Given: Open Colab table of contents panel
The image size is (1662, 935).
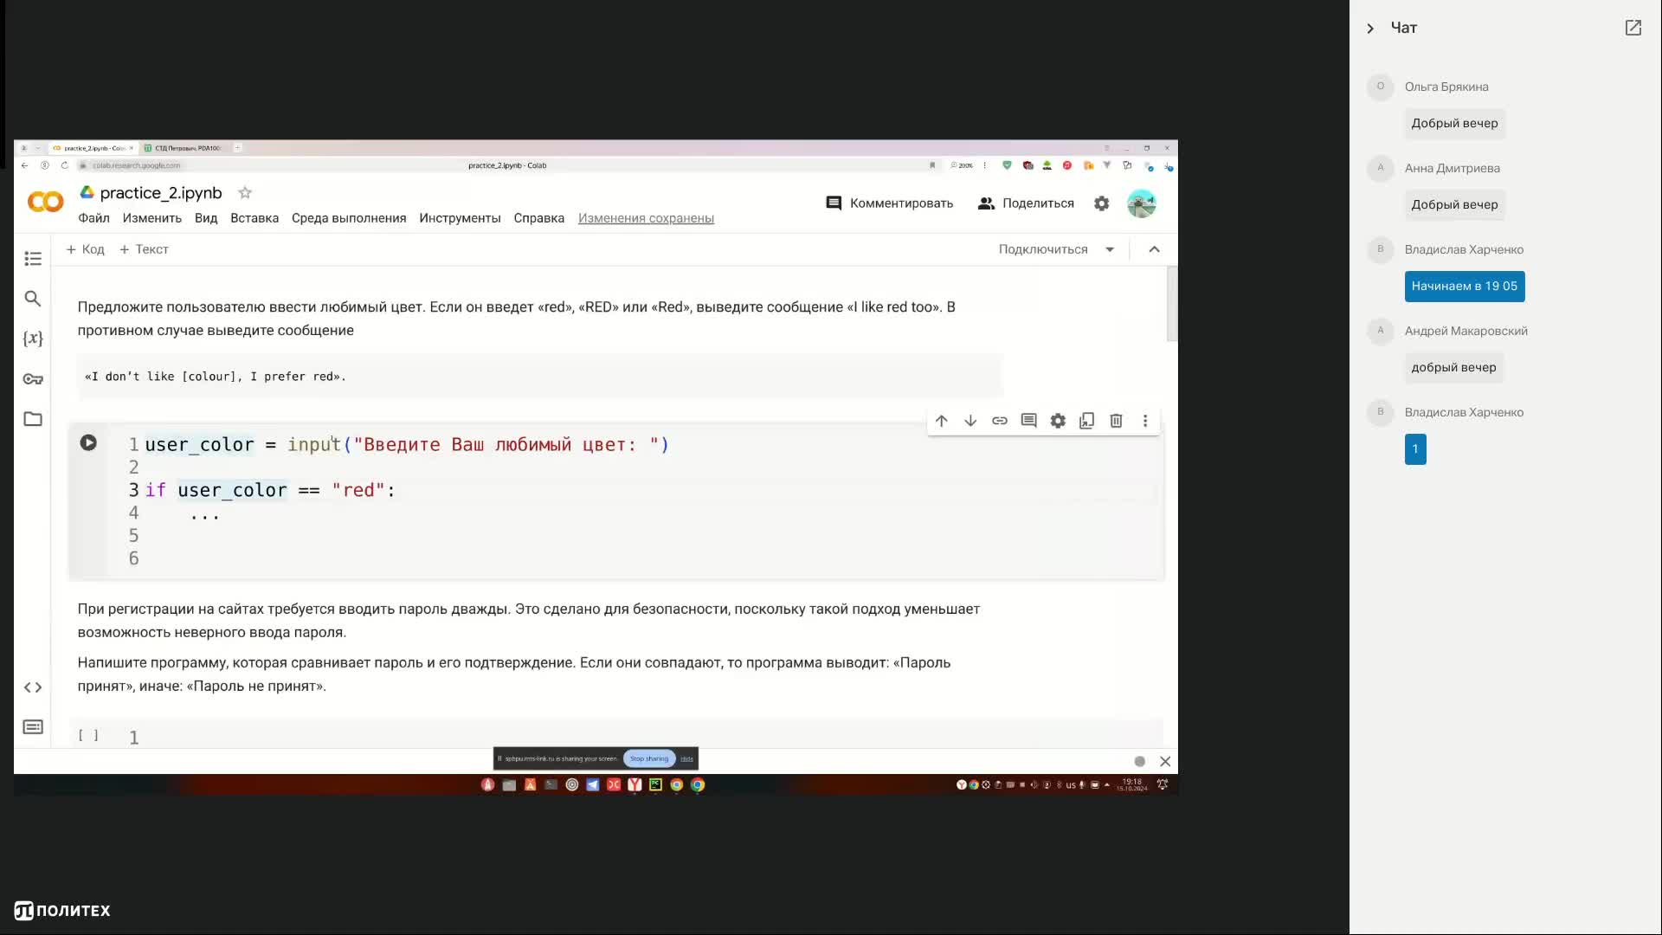Looking at the screenshot, I should pos(33,258).
